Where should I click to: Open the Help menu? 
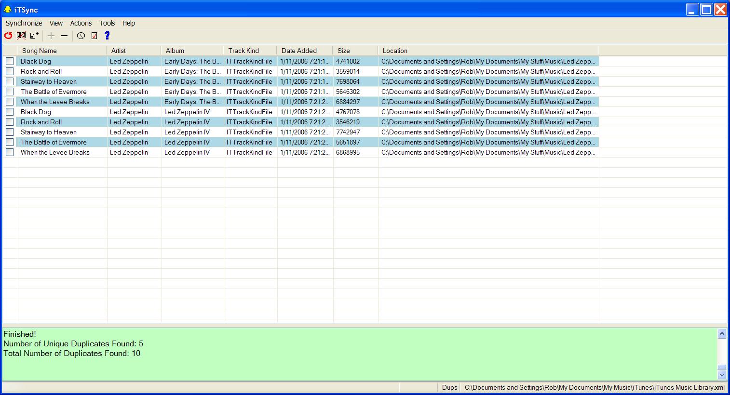129,23
